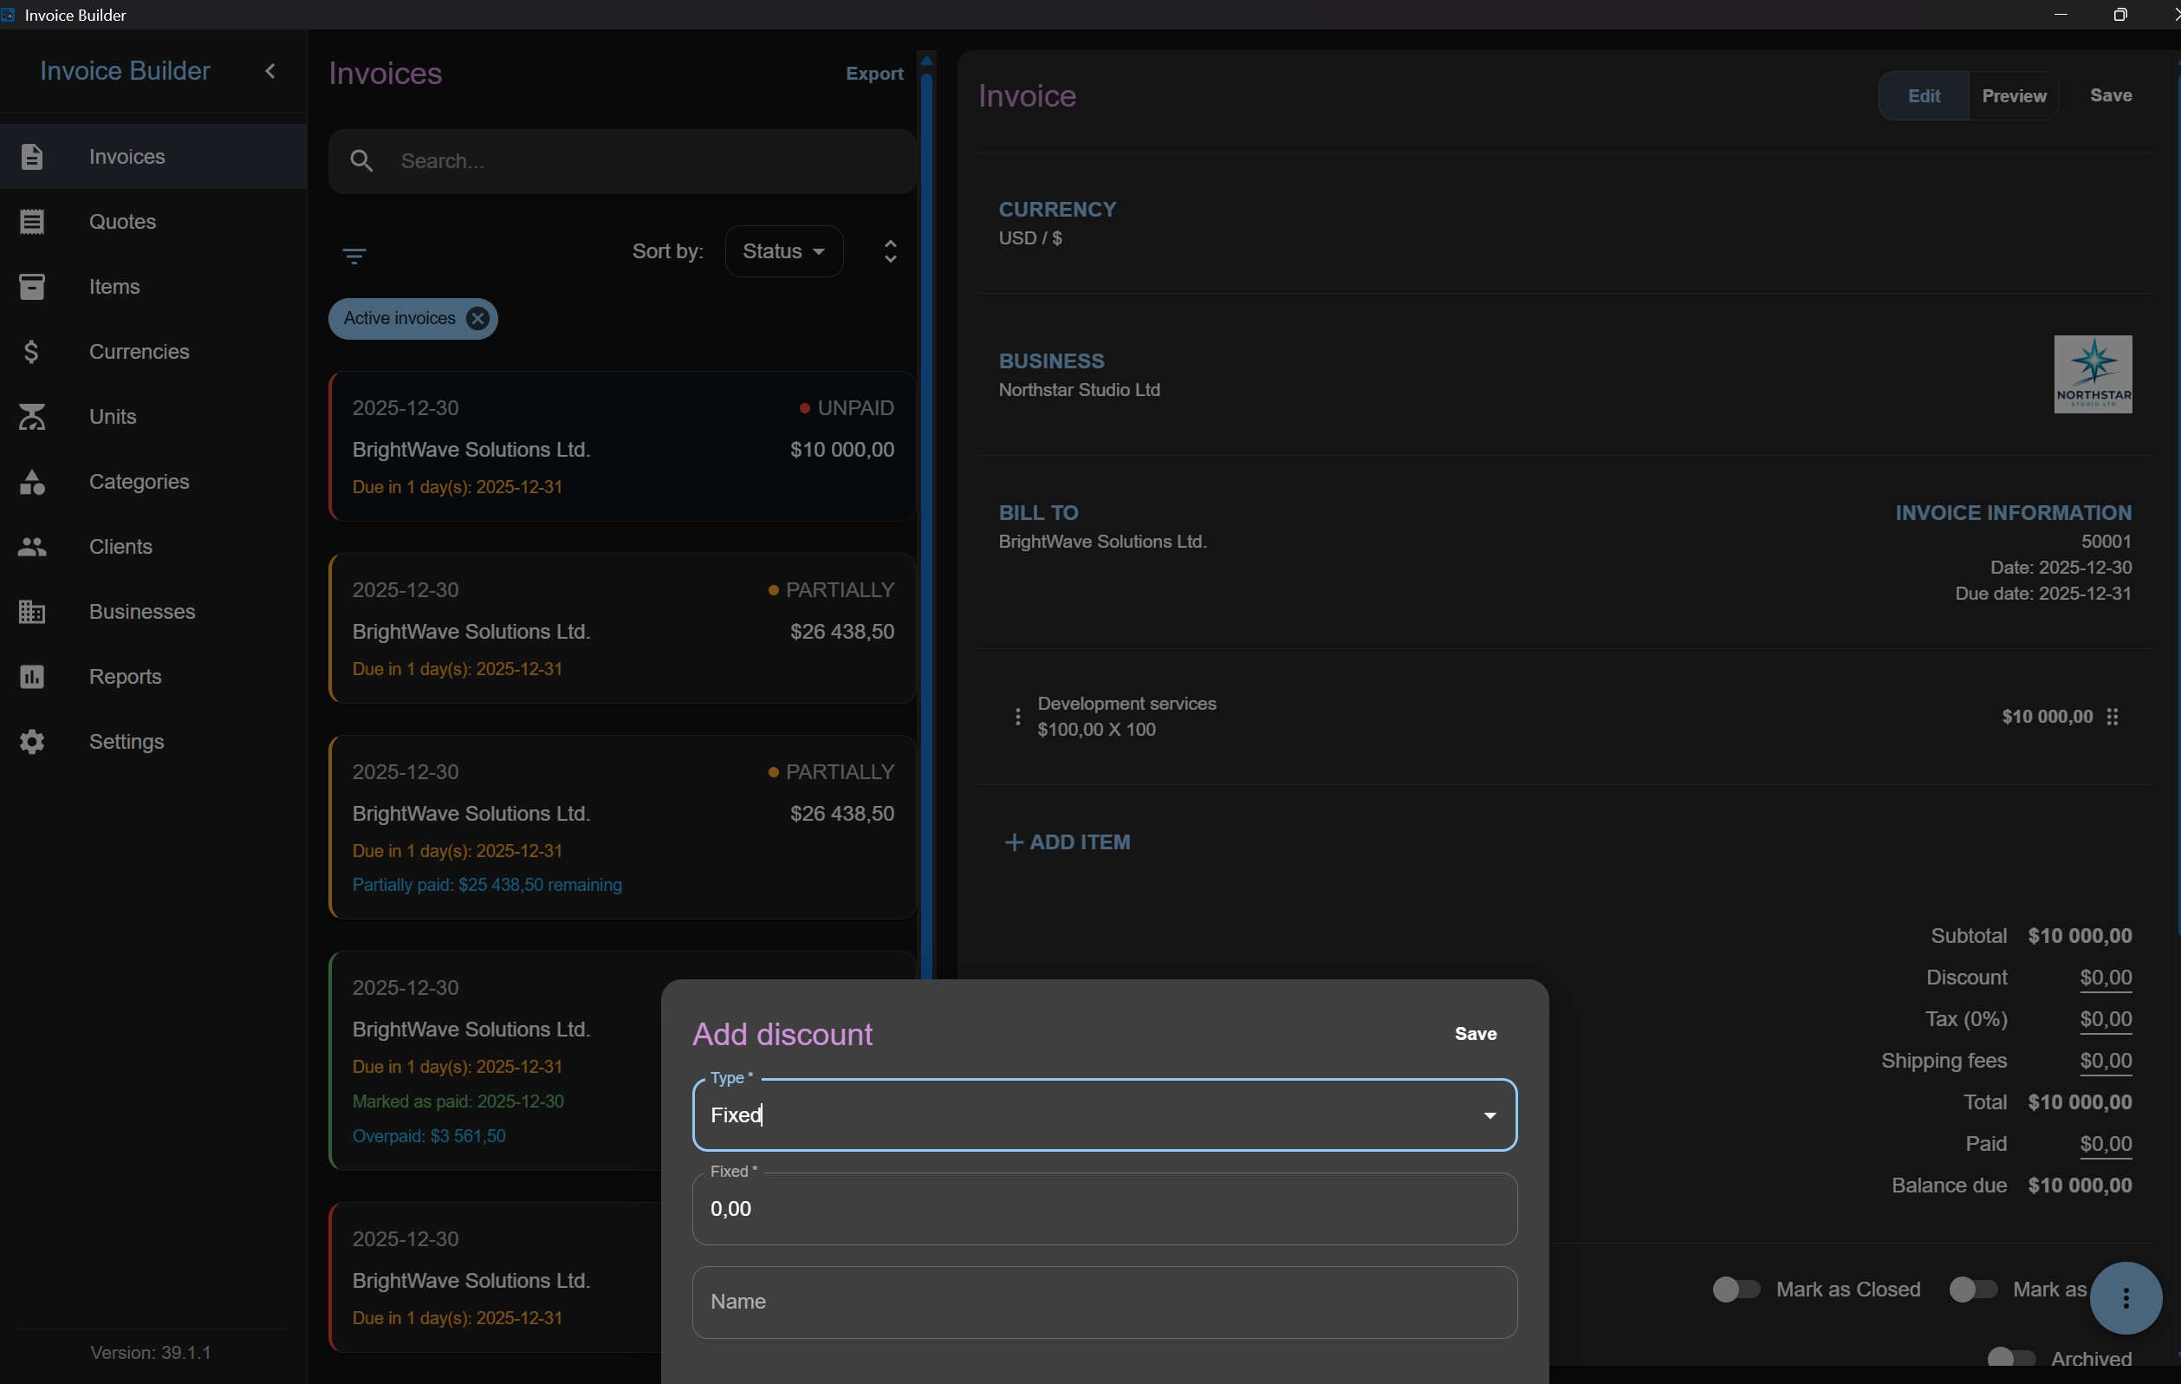Toggle the sort order arrows
This screenshot has width=2181, height=1384.
click(890, 251)
